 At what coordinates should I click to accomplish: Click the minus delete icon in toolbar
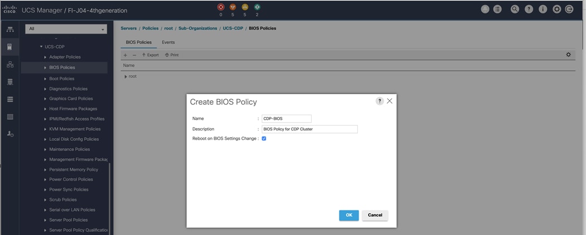[134, 55]
